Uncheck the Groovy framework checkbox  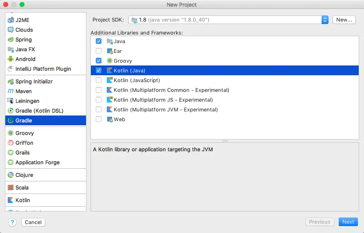click(x=99, y=61)
